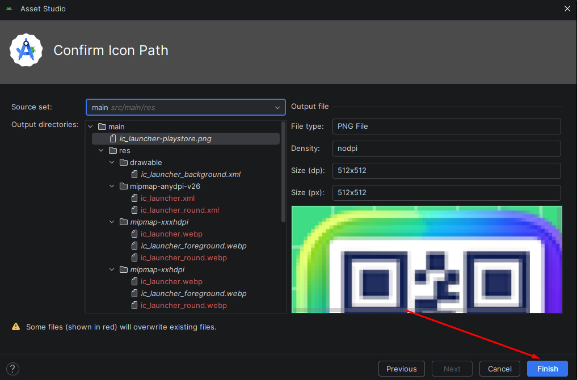577x380 pixels.
Task: Collapse the mipmap-xxxhdpi folder chevron
Action: (x=112, y=222)
